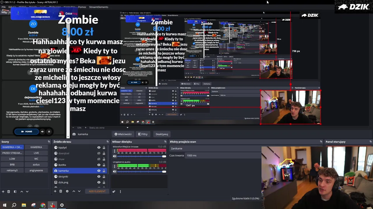The image size is (373, 209).
Task: Mute alert sound in tip widget
Action: tap(42, 131)
